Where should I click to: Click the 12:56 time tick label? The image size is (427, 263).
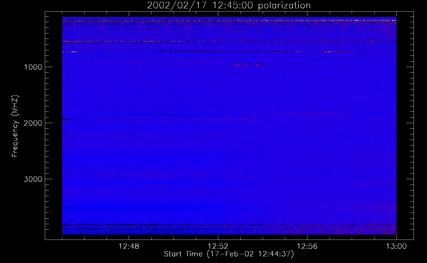[307, 246]
